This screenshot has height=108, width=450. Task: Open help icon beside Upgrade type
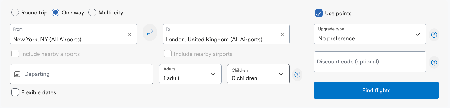click(434, 35)
